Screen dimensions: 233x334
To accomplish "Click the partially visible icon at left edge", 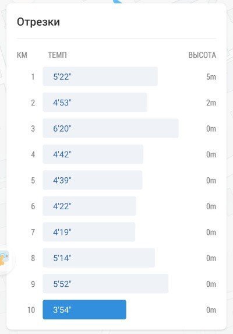I will click(4, 258).
